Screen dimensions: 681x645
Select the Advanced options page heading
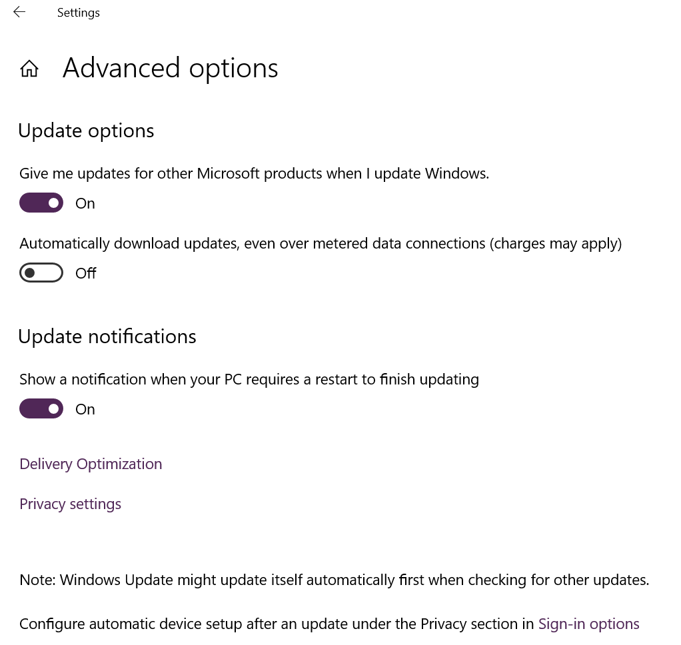171,68
